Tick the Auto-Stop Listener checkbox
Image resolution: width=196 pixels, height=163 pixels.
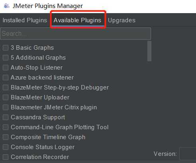pyautogui.click(x=6, y=68)
